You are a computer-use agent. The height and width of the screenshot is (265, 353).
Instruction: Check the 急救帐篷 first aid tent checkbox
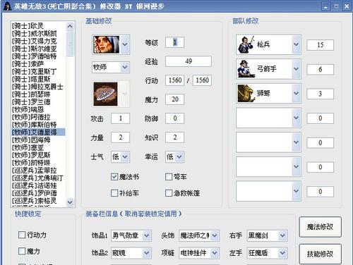169,193
